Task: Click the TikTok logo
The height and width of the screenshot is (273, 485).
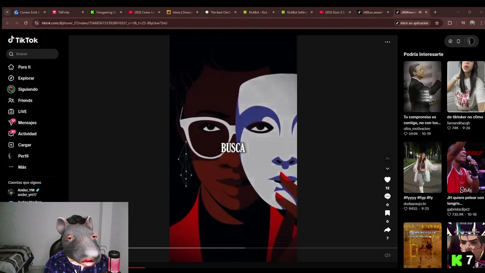Action: coord(23,40)
